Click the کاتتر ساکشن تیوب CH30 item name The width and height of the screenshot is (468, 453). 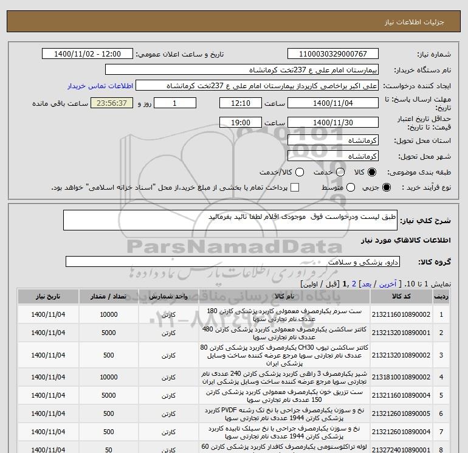click(x=284, y=355)
